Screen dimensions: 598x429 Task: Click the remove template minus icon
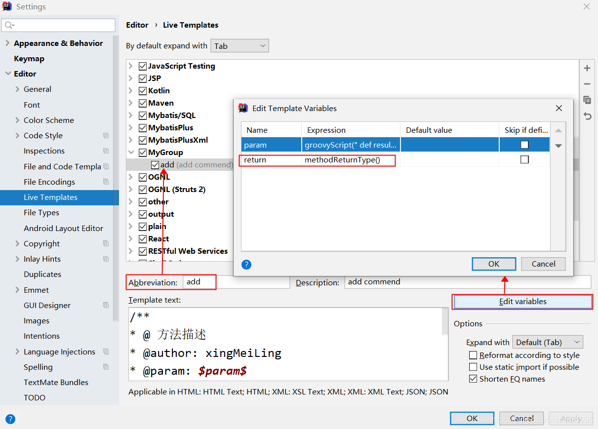click(x=587, y=84)
